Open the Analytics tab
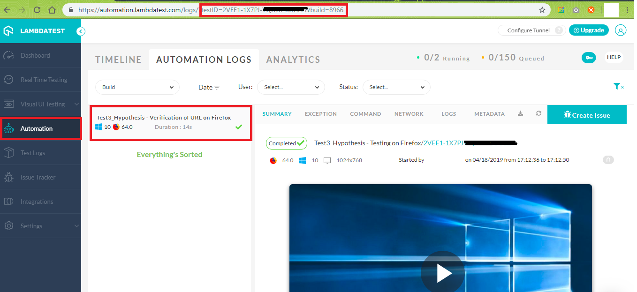 pos(293,60)
